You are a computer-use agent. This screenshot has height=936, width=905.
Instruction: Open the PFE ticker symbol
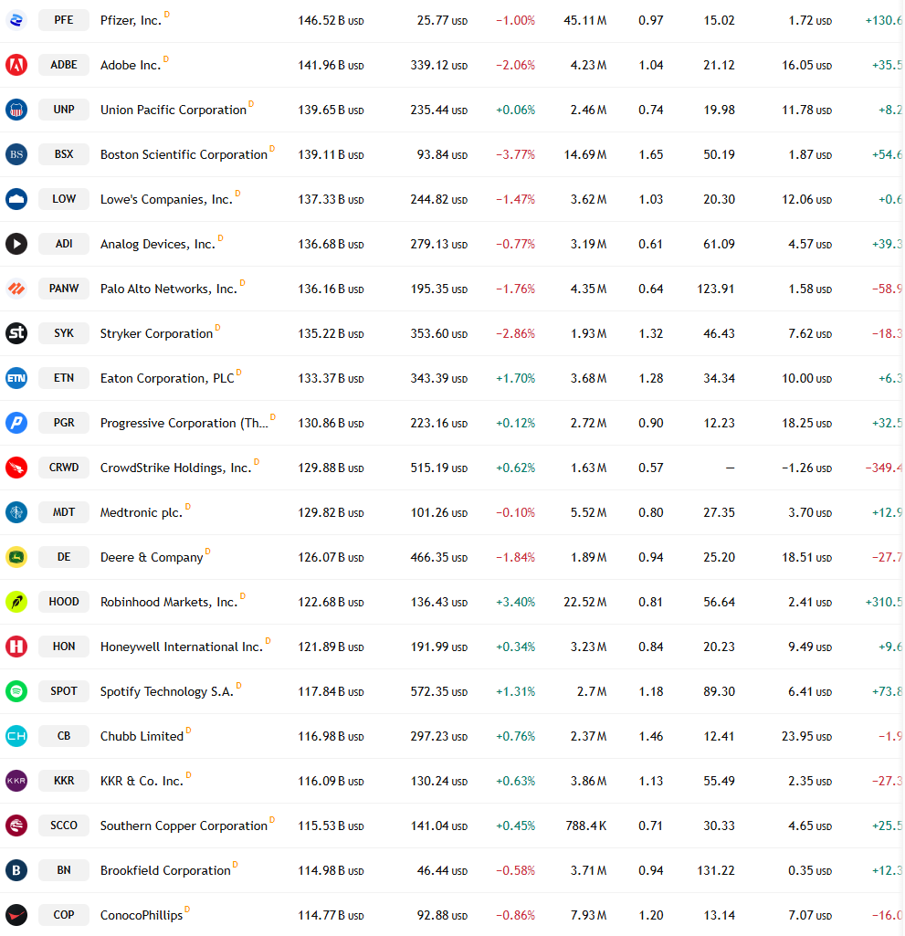(x=64, y=20)
